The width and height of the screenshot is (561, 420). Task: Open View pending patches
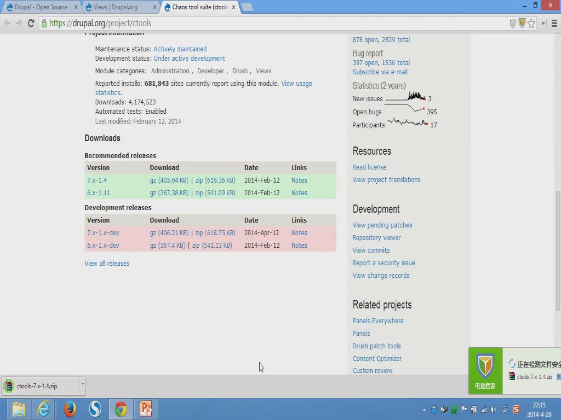tap(382, 225)
